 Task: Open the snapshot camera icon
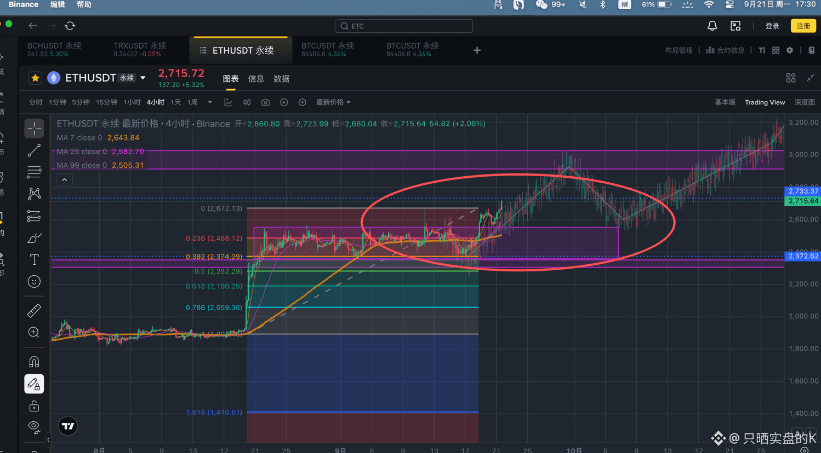[265, 102]
